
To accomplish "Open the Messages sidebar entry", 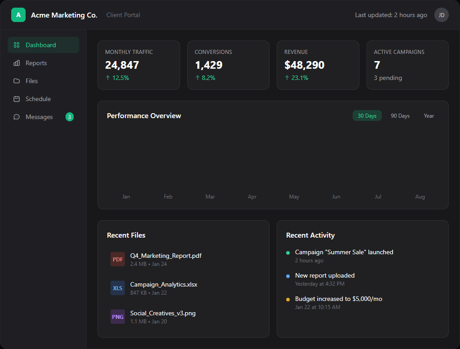I will coord(38,117).
